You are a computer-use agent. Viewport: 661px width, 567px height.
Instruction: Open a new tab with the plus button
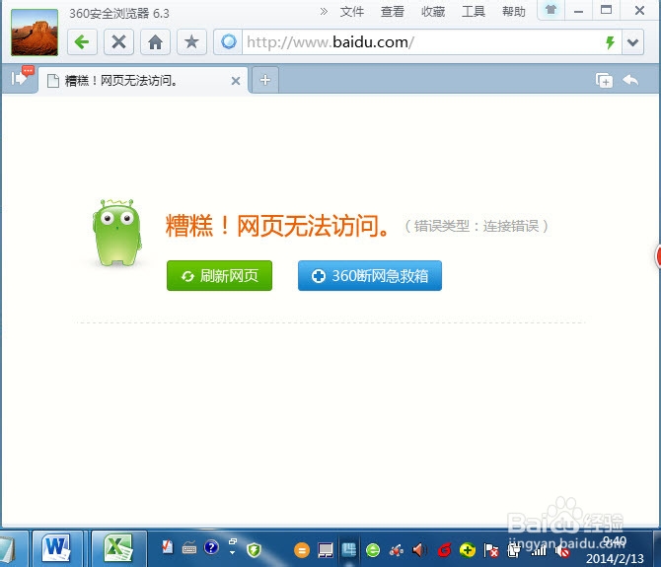click(x=265, y=80)
